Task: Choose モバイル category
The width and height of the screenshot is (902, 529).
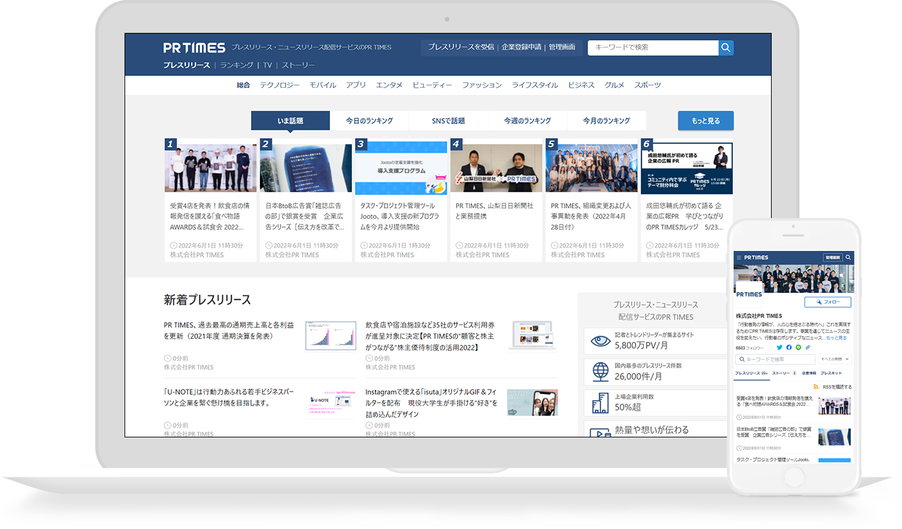Action: (323, 85)
